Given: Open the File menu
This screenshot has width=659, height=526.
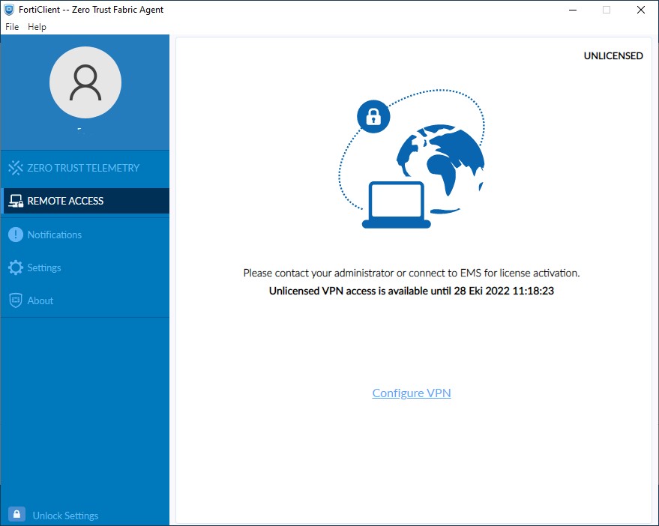Looking at the screenshot, I should [12, 27].
